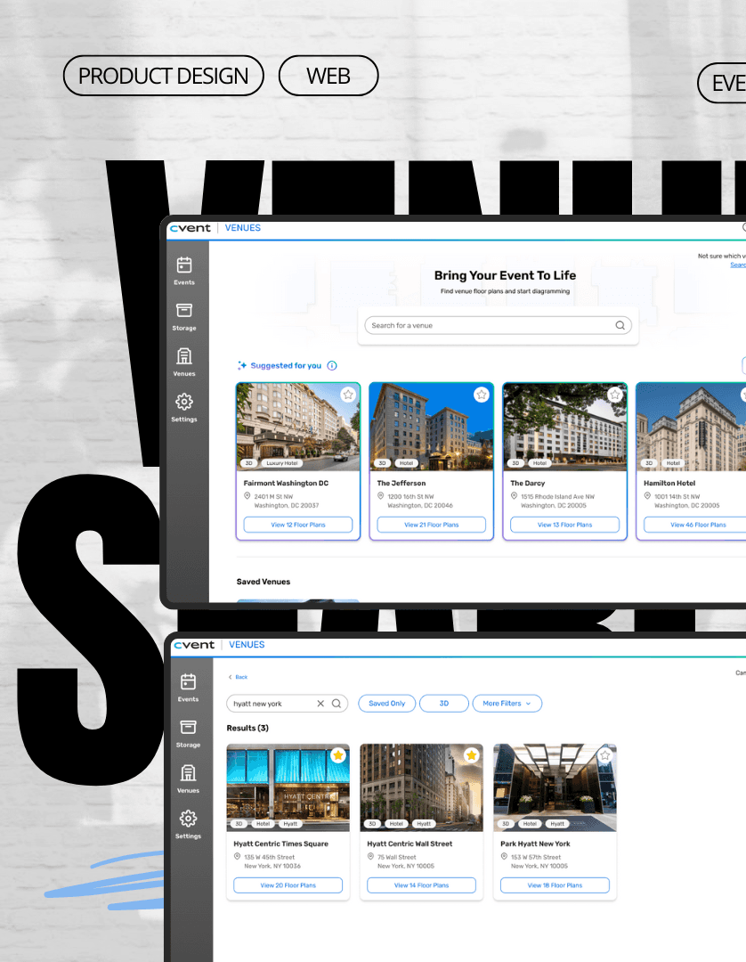Click the info icon beside Suggested for you
The width and height of the screenshot is (746, 962).
point(332,366)
